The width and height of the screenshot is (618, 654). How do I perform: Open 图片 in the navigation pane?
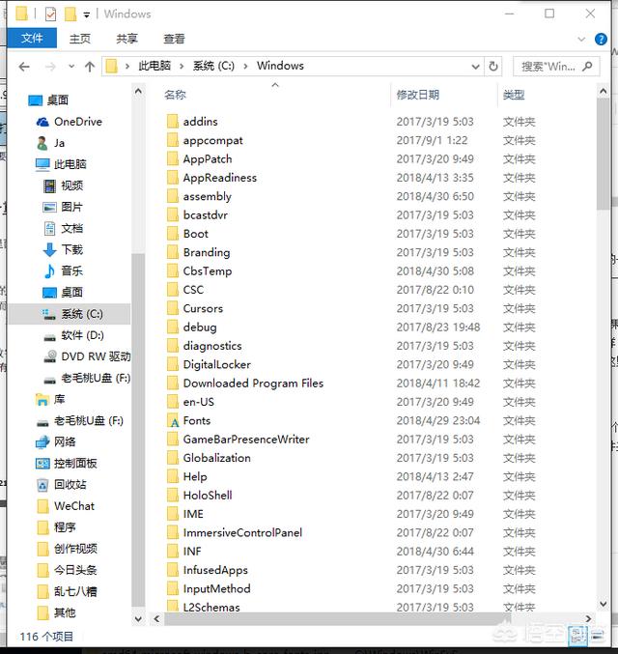click(63, 207)
